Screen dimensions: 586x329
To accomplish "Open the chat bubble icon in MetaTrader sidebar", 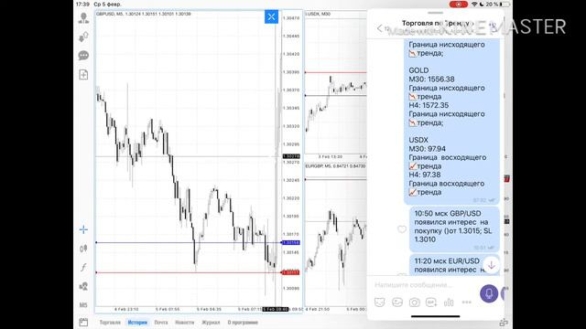I will click(83, 56).
